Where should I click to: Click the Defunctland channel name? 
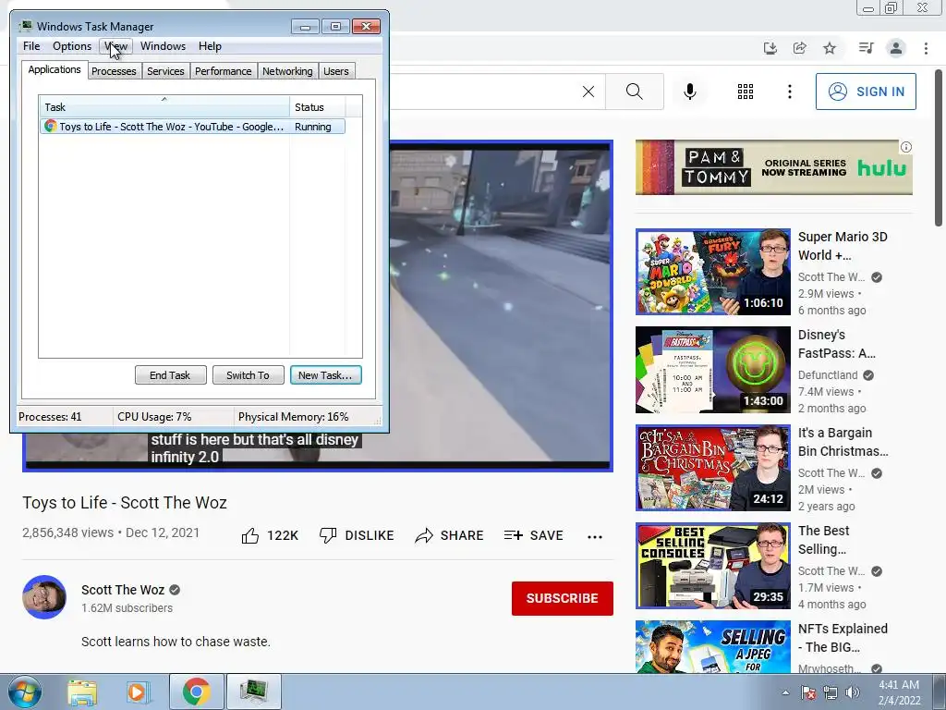pos(828,375)
